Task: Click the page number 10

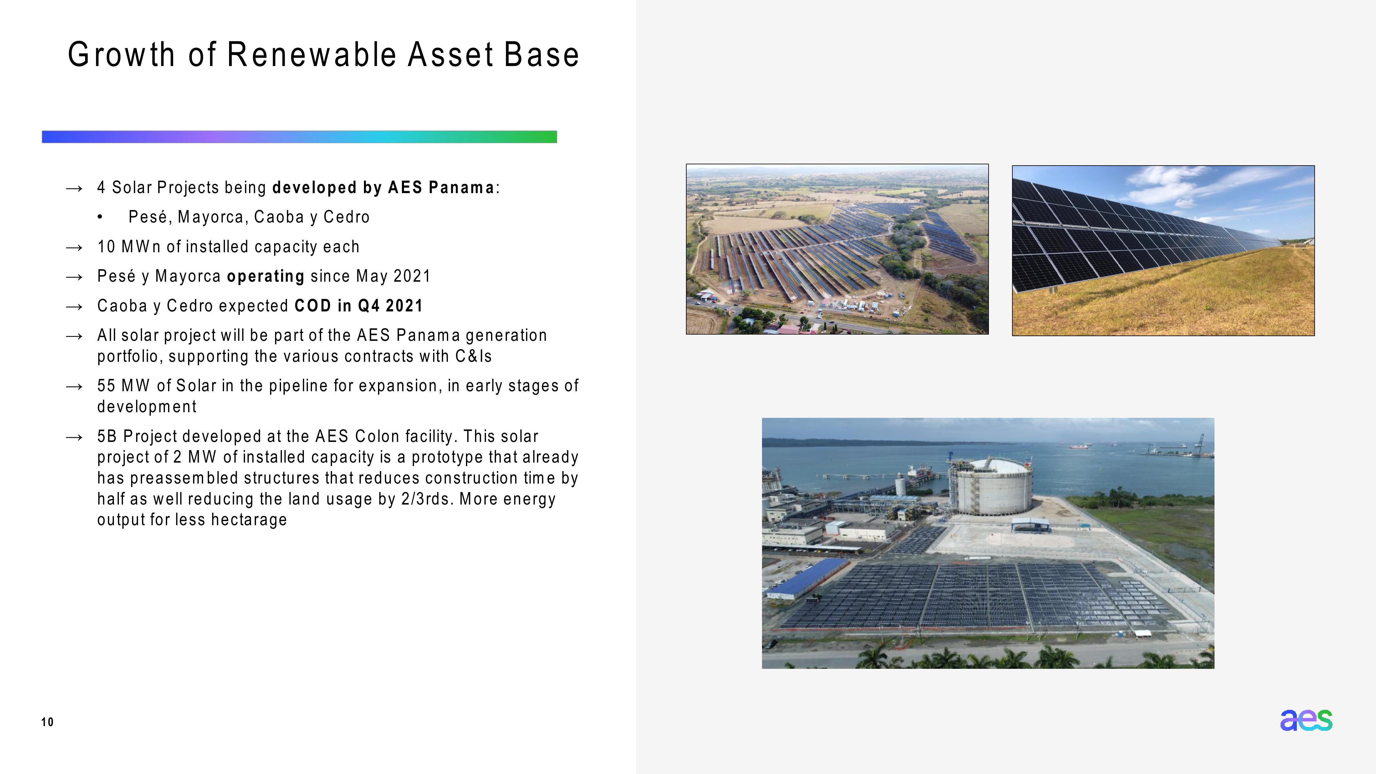Action: tap(48, 722)
